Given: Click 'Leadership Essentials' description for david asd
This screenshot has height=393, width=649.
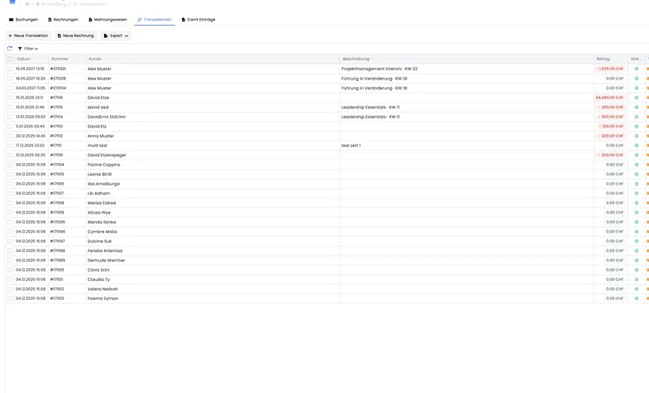Looking at the screenshot, I should coord(371,108).
